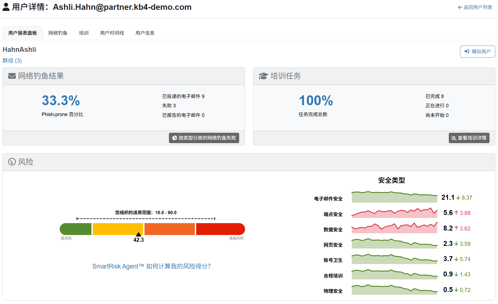Click the down arrow beside 电子邮件安全 score

pyautogui.click(x=458, y=197)
